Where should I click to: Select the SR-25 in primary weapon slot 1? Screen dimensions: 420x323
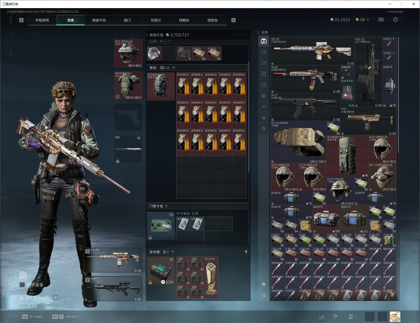pos(113,260)
